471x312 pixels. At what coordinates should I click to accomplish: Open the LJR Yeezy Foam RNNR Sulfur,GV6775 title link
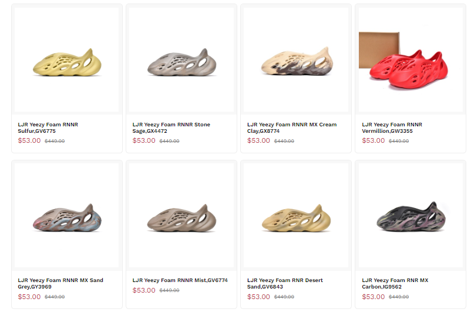pos(48,128)
